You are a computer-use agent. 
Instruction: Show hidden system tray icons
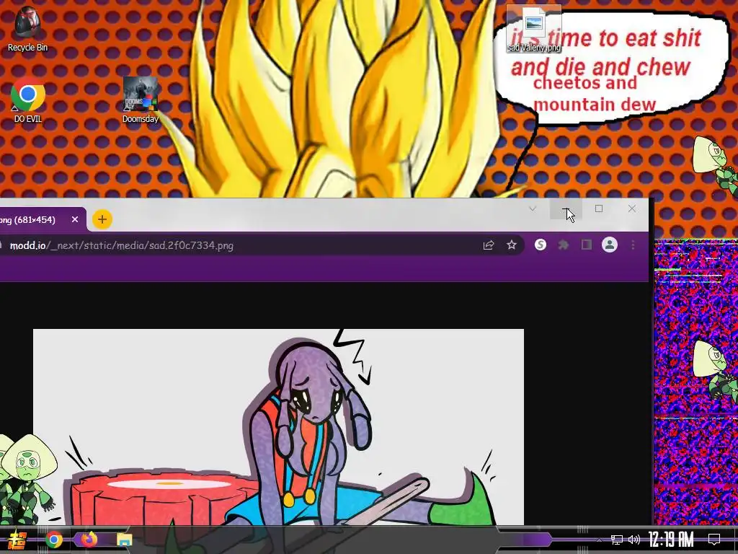point(599,540)
